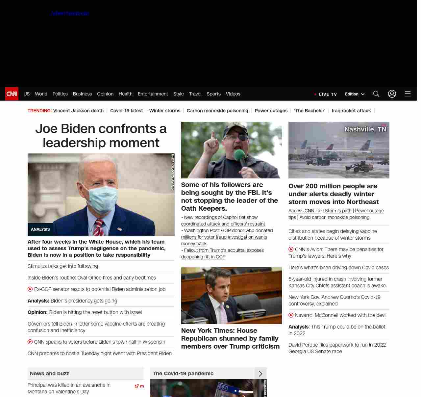The image size is (421, 397).
Task: Click play icon for Wisconsin town hall story
Action: click(x=30, y=342)
